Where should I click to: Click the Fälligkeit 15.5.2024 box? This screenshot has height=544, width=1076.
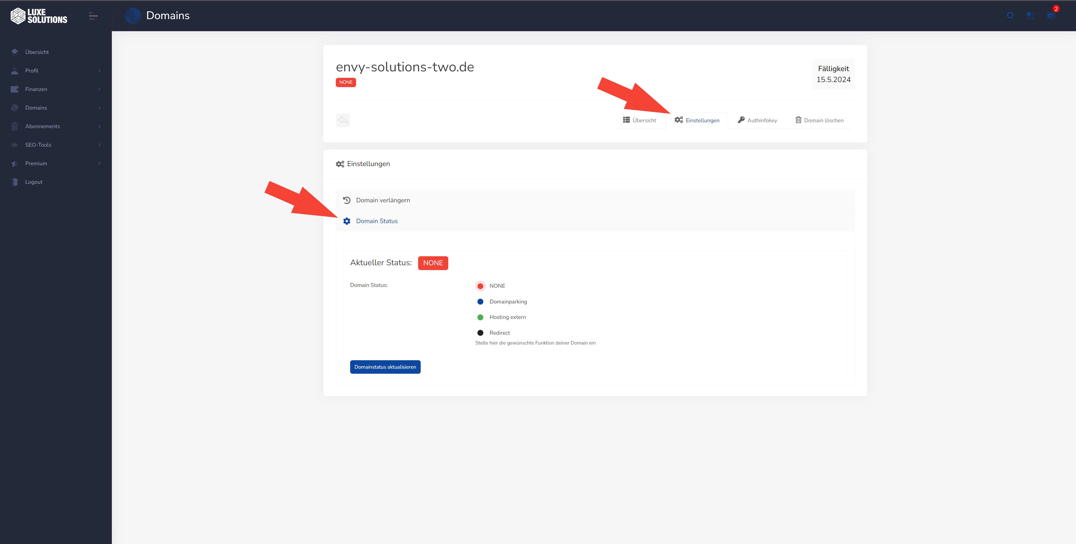(x=833, y=74)
